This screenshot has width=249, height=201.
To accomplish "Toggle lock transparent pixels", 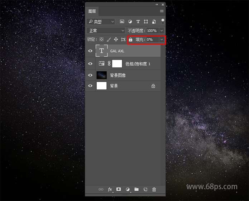I will coord(101,39).
